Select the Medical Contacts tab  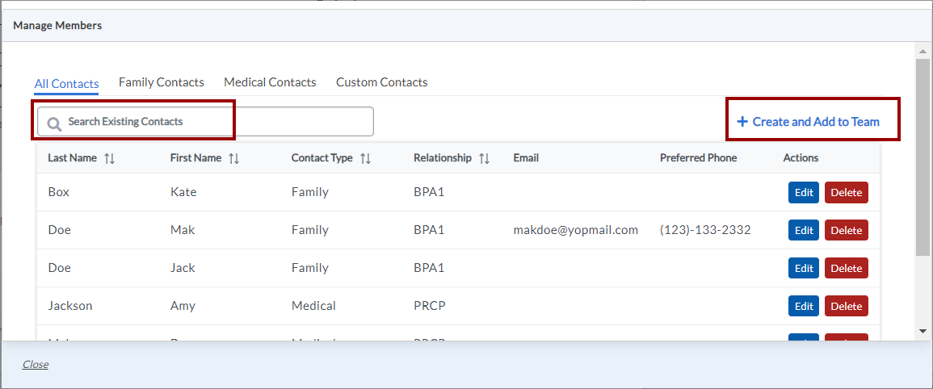(x=270, y=82)
